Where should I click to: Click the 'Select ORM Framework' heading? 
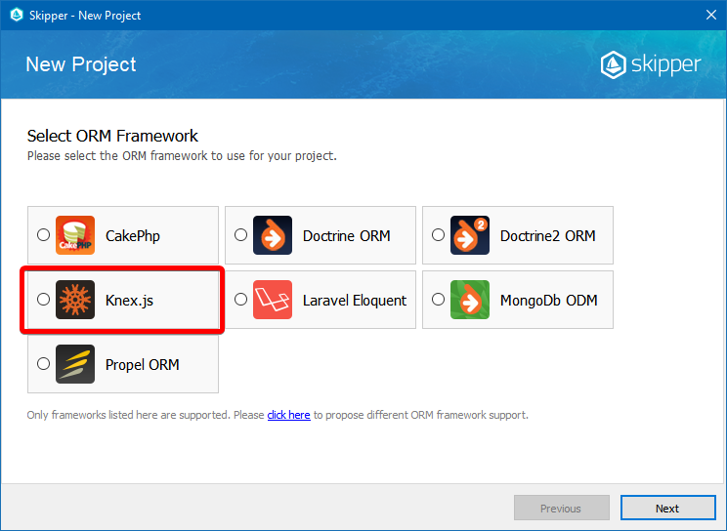[112, 136]
